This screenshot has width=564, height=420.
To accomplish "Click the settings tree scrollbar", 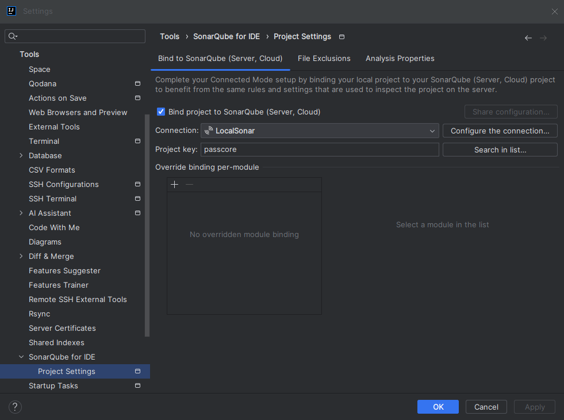I will [147, 226].
